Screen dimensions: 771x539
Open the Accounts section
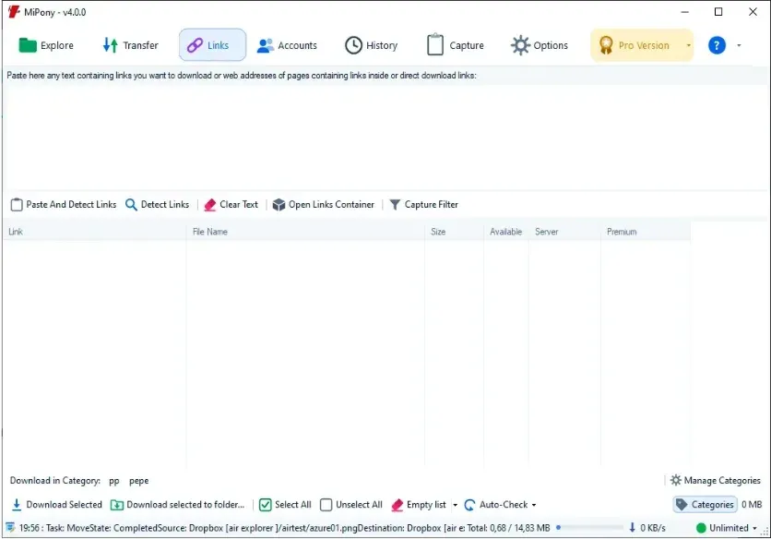click(x=287, y=45)
